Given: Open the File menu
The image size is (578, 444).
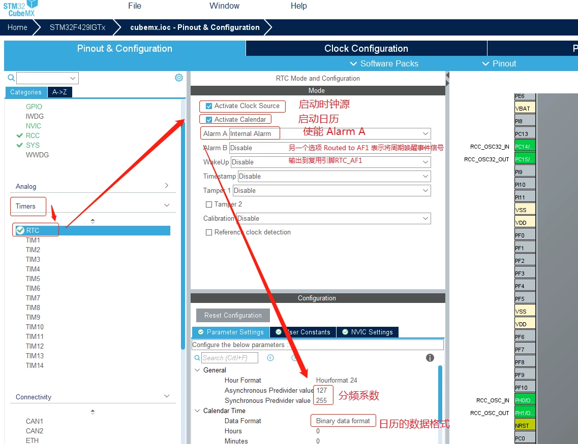Looking at the screenshot, I should pyautogui.click(x=135, y=6).
